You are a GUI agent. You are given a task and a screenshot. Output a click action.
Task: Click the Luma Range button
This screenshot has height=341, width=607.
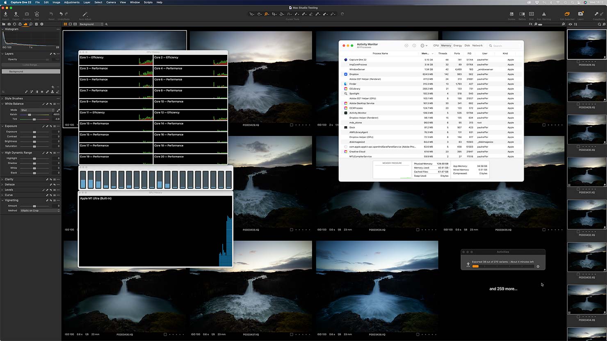[30, 65]
